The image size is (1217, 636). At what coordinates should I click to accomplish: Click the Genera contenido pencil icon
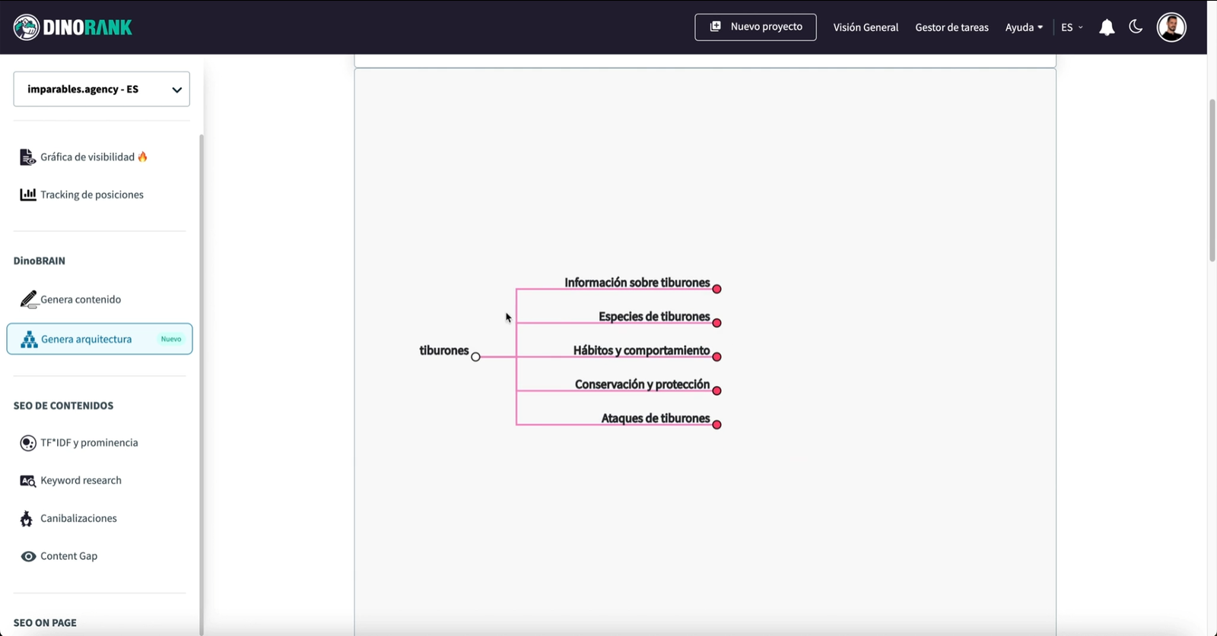click(x=28, y=299)
